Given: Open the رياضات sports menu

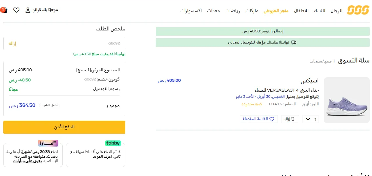Looking at the screenshot, I should coord(233,11).
